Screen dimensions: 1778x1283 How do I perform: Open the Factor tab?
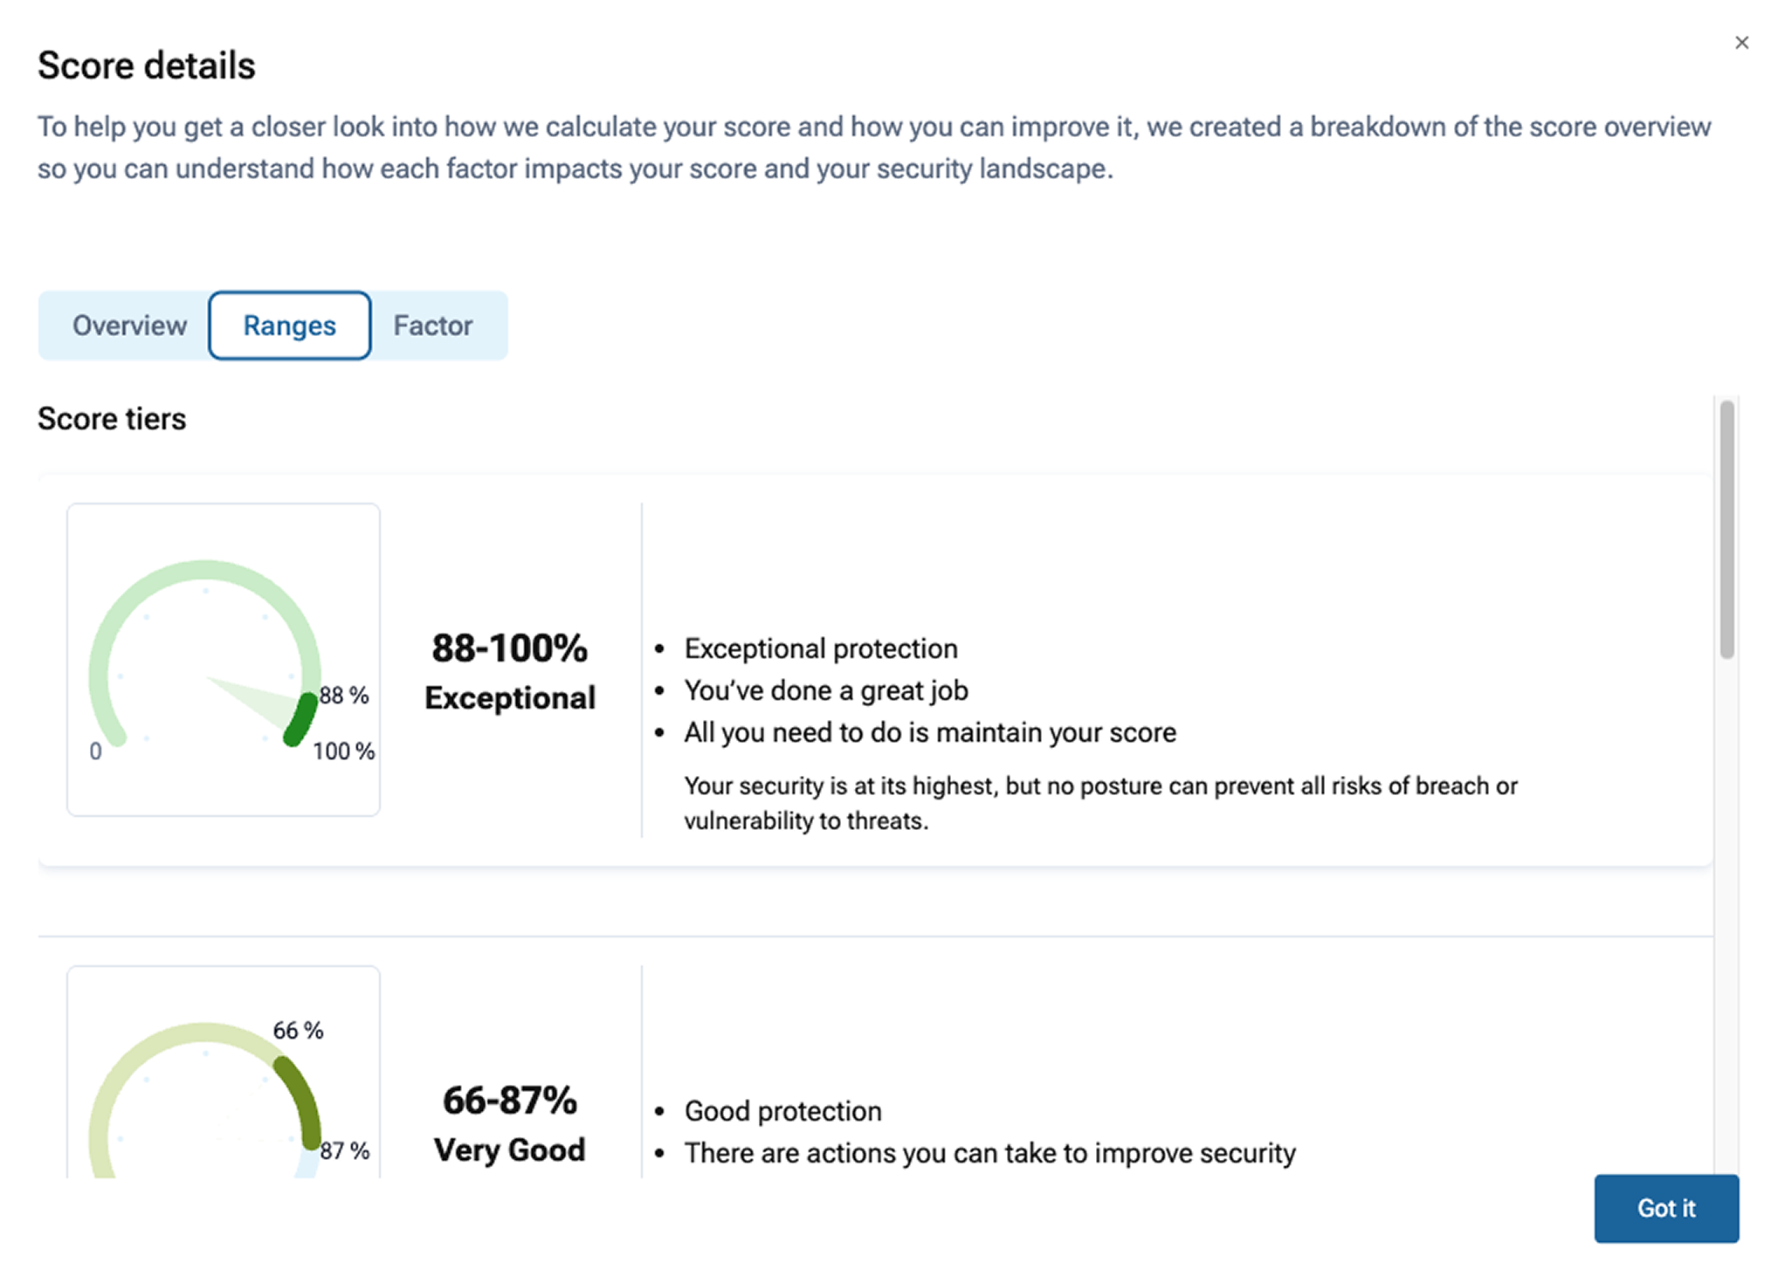[x=432, y=326]
